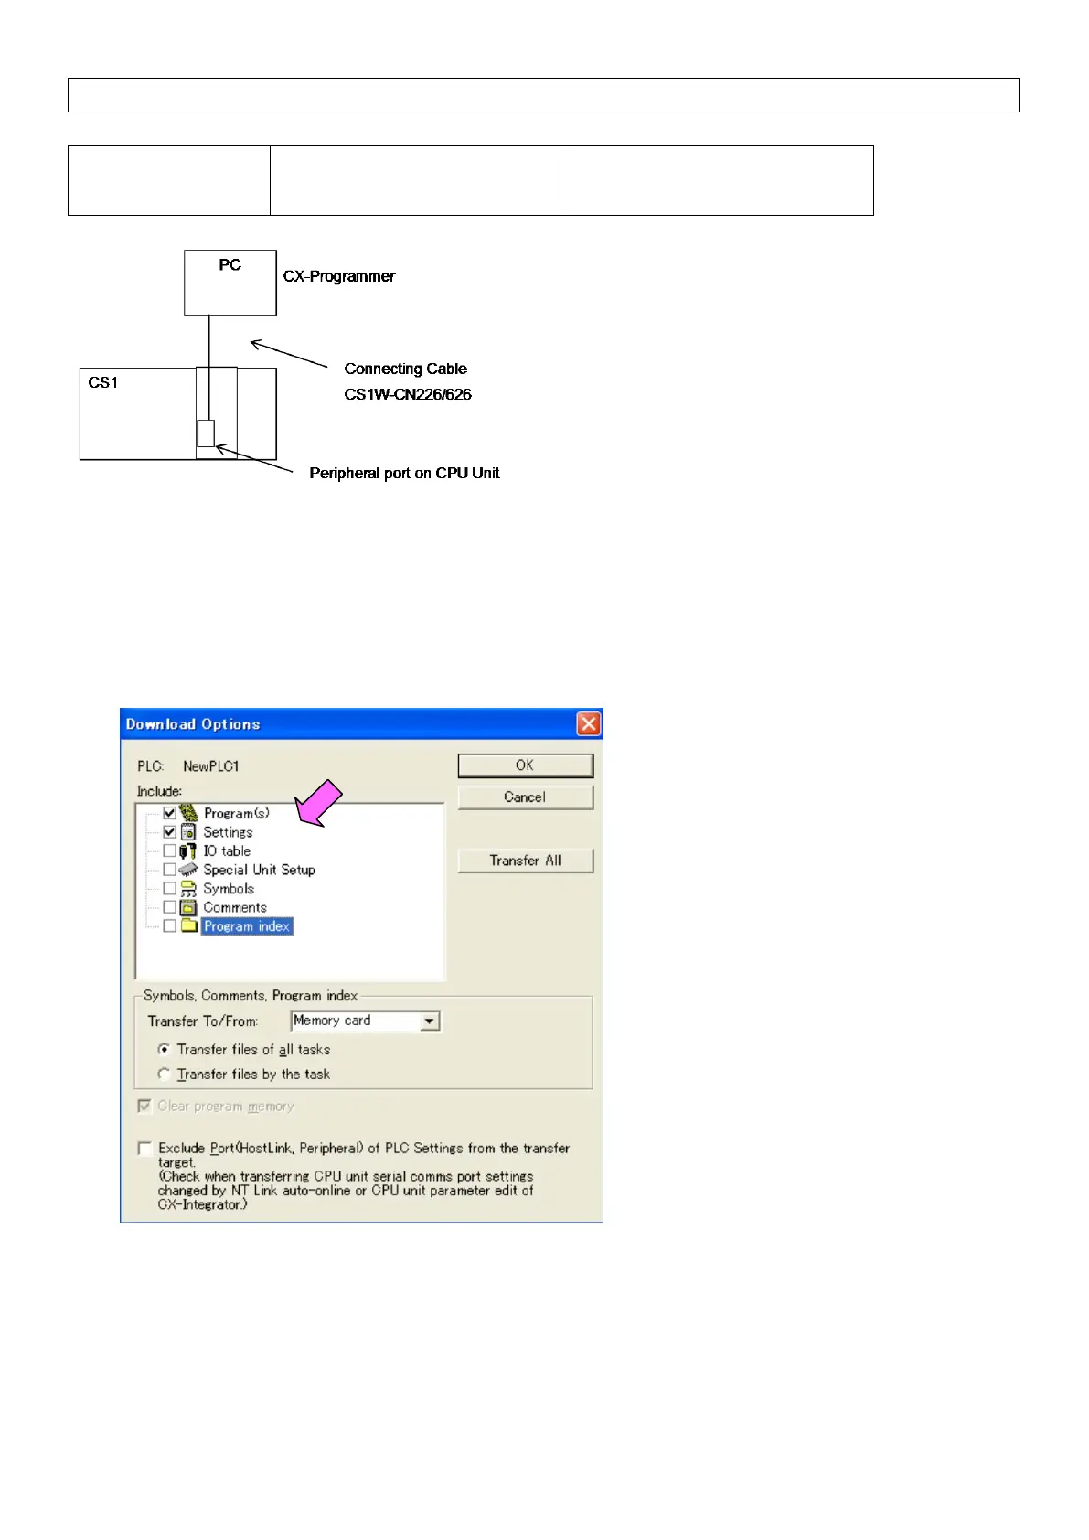Toggle the Clear program memory checkbox
This screenshot has height=1540, width=1089.
tap(144, 1106)
